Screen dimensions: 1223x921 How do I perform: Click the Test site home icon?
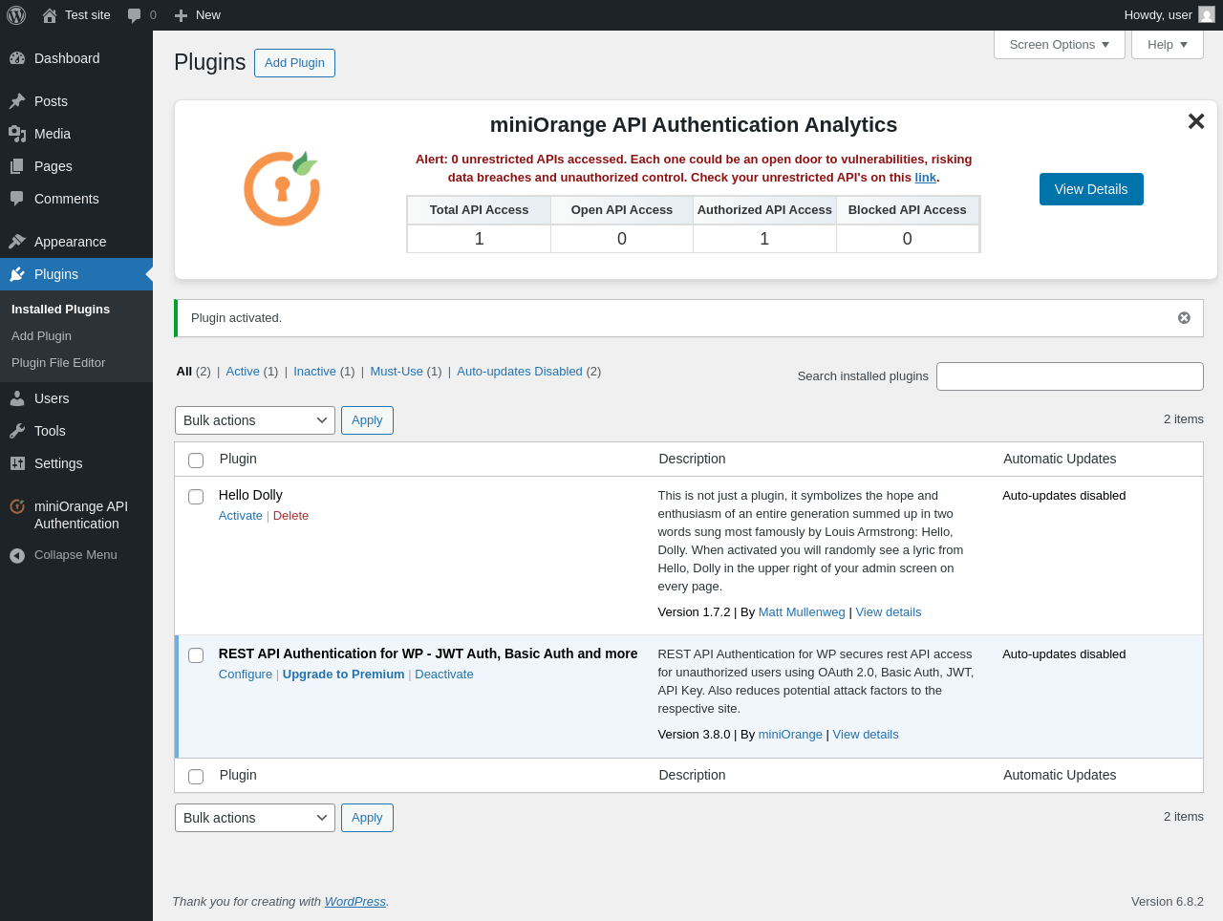[x=50, y=15]
